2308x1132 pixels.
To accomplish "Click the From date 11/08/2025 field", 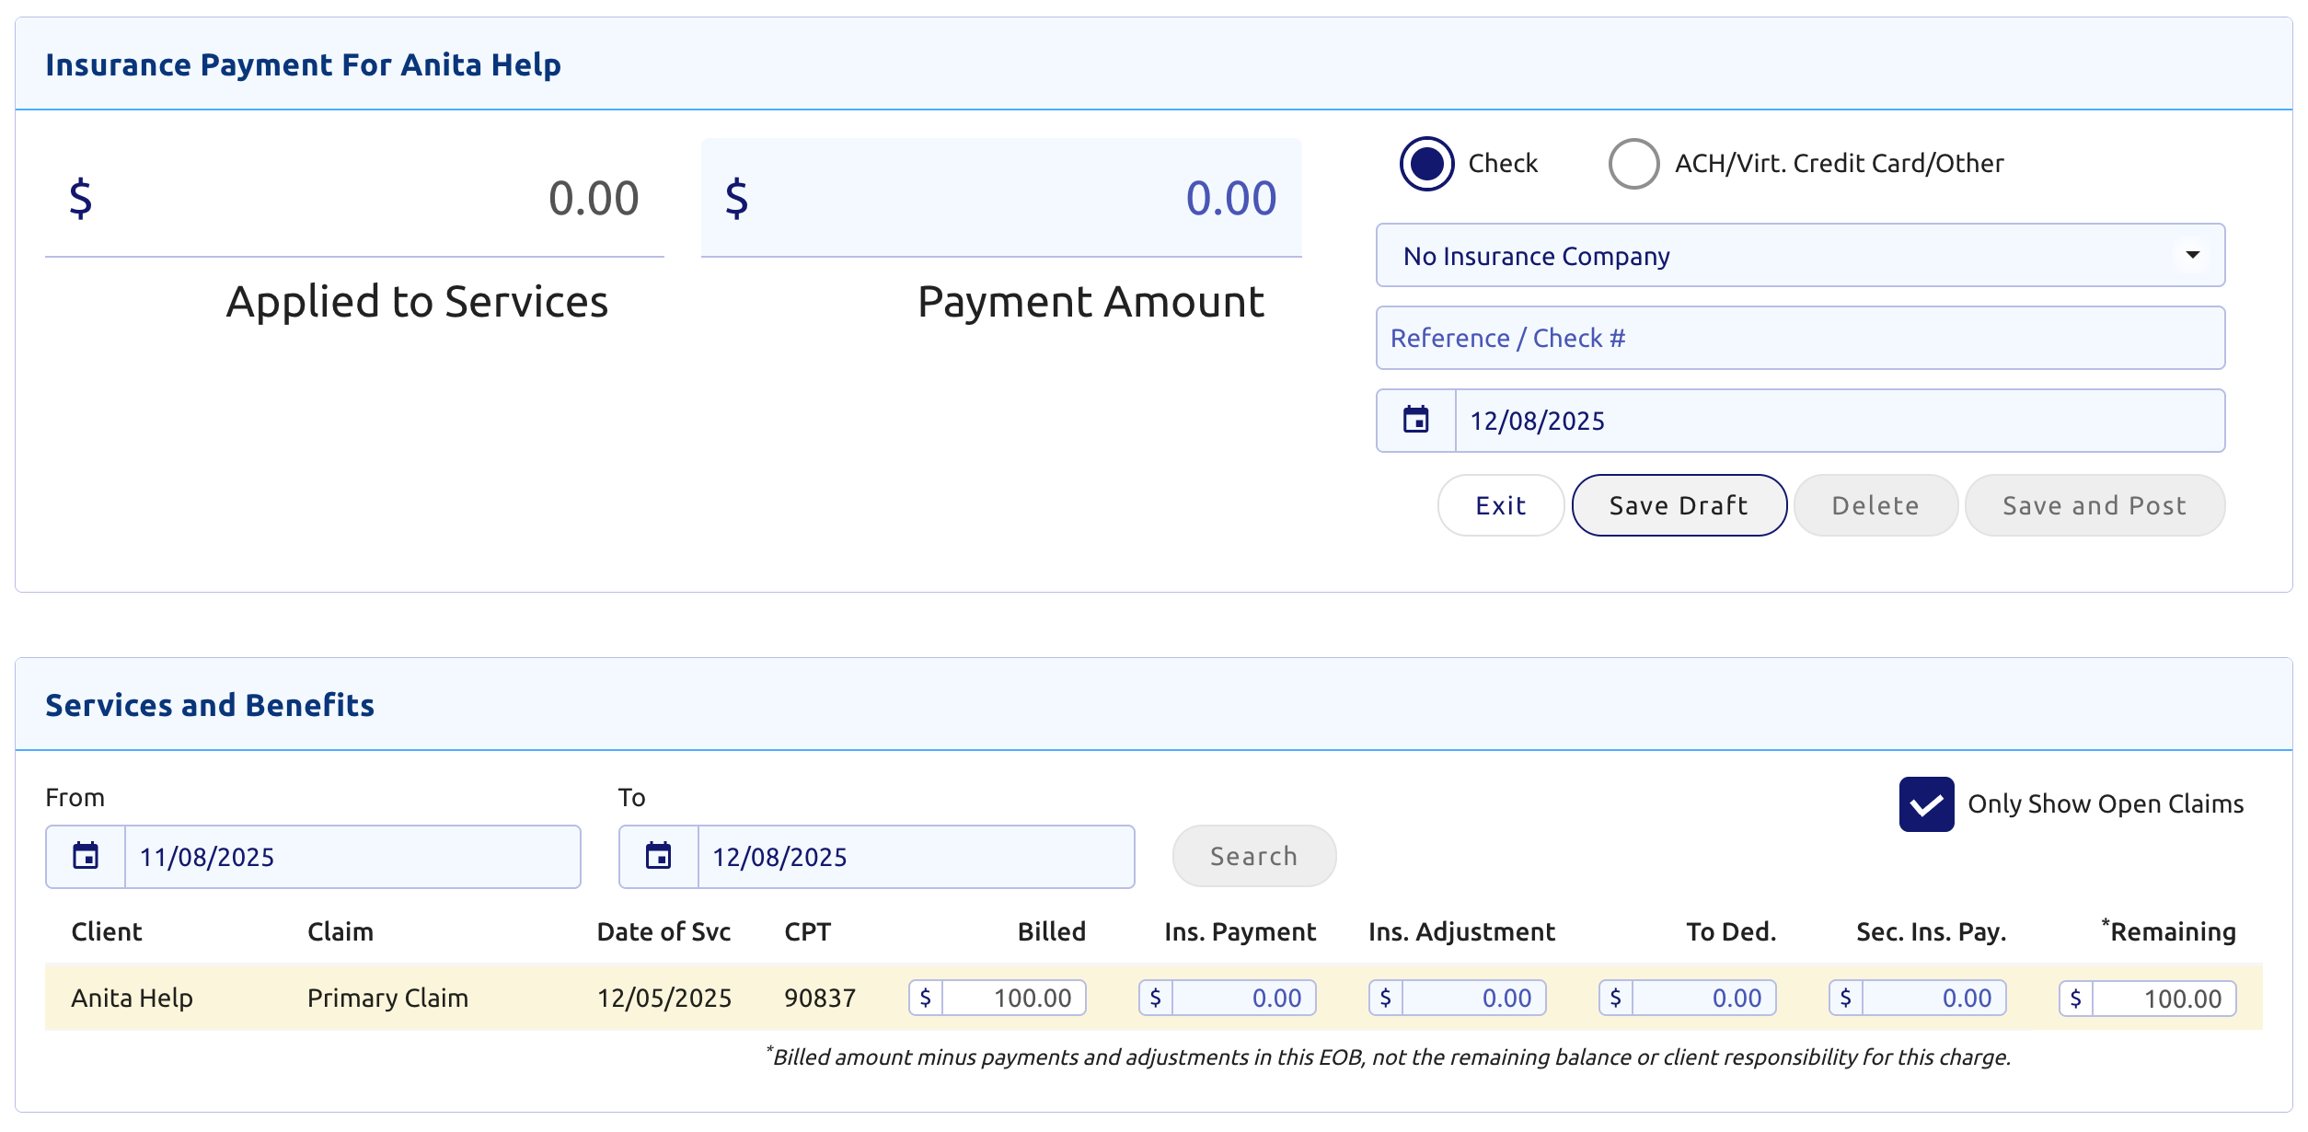I will coord(350,857).
